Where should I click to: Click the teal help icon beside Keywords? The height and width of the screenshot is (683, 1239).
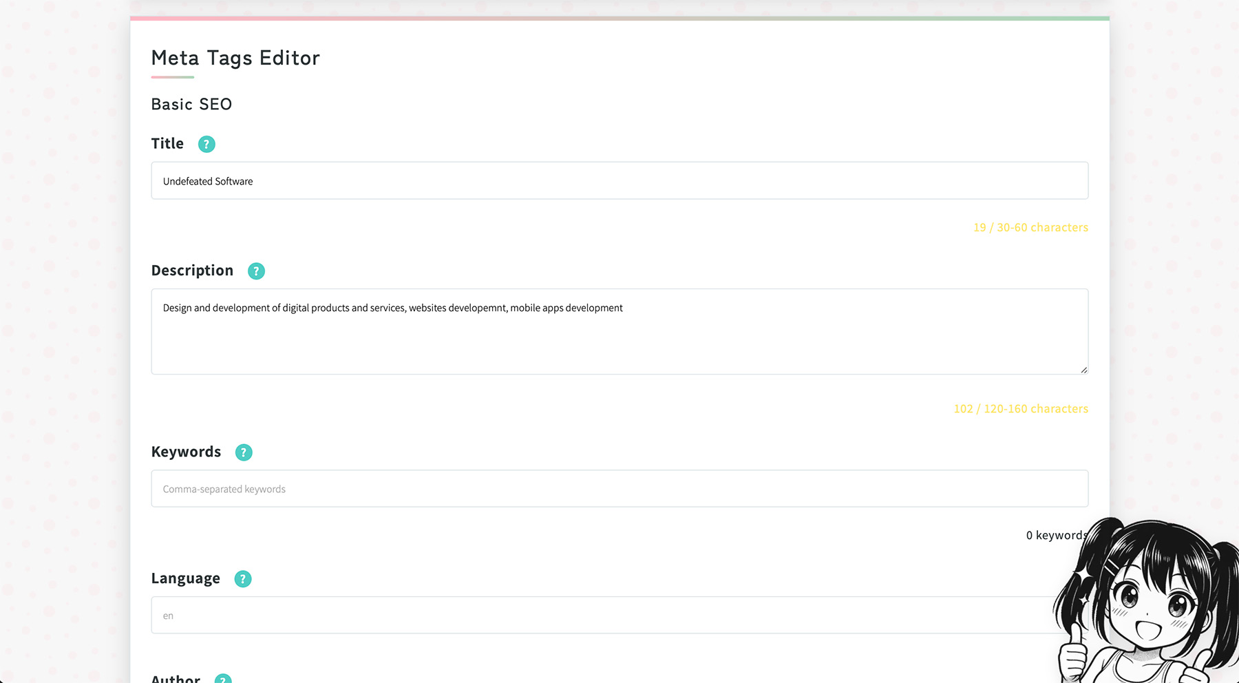click(243, 452)
